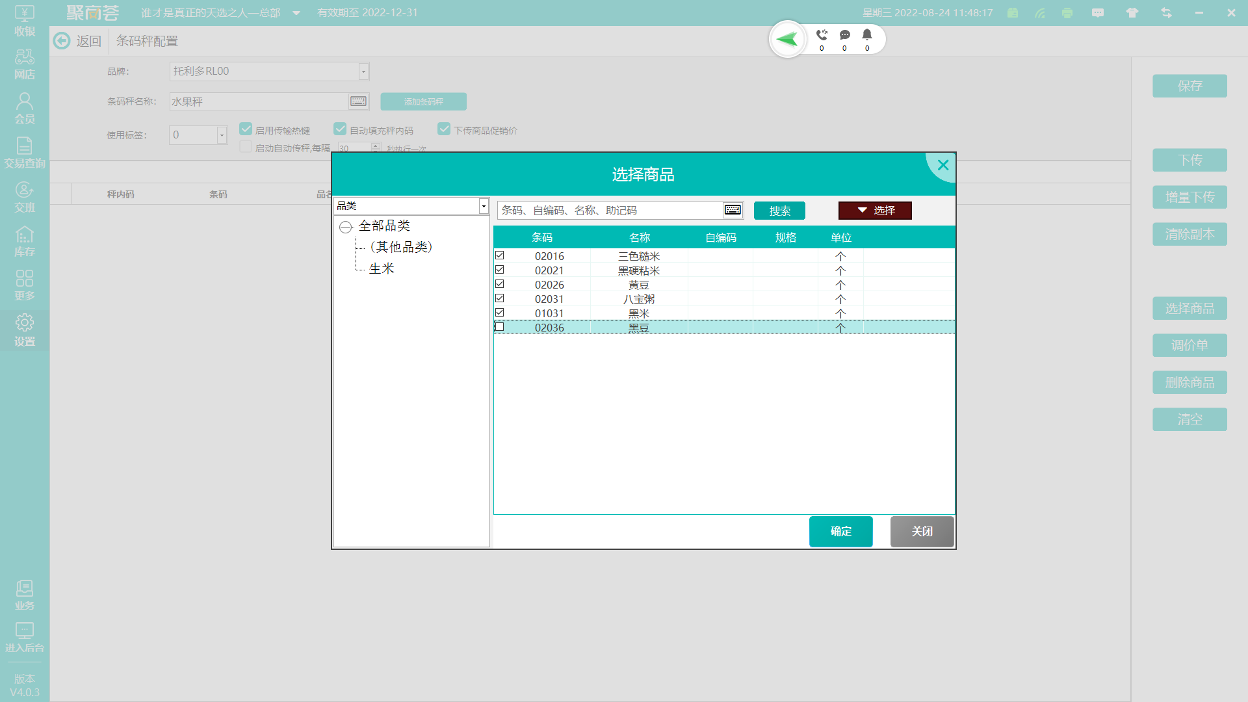
Task: Open the store name dropdown arrow in title bar
Action: coord(296,13)
